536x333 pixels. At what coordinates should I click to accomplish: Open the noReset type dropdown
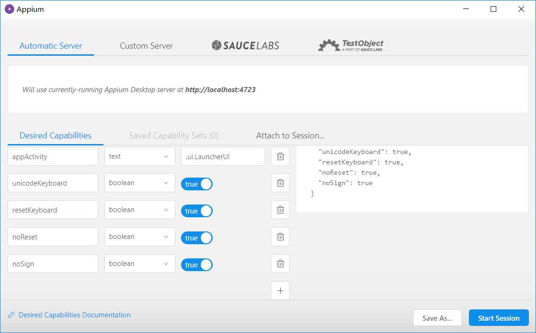tap(140, 237)
